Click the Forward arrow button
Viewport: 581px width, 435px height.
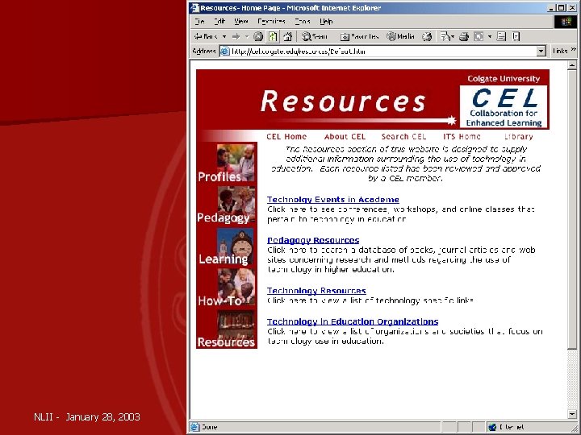tap(236, 36)
